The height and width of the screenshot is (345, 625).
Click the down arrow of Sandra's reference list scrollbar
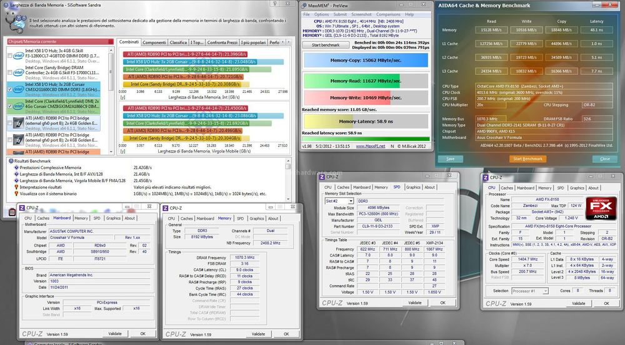coord(111,152)
